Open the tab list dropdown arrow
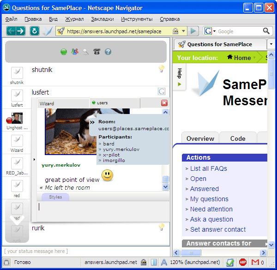 (271, 44)
